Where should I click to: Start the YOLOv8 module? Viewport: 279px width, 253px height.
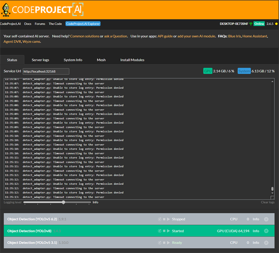(x=168, y=231)
